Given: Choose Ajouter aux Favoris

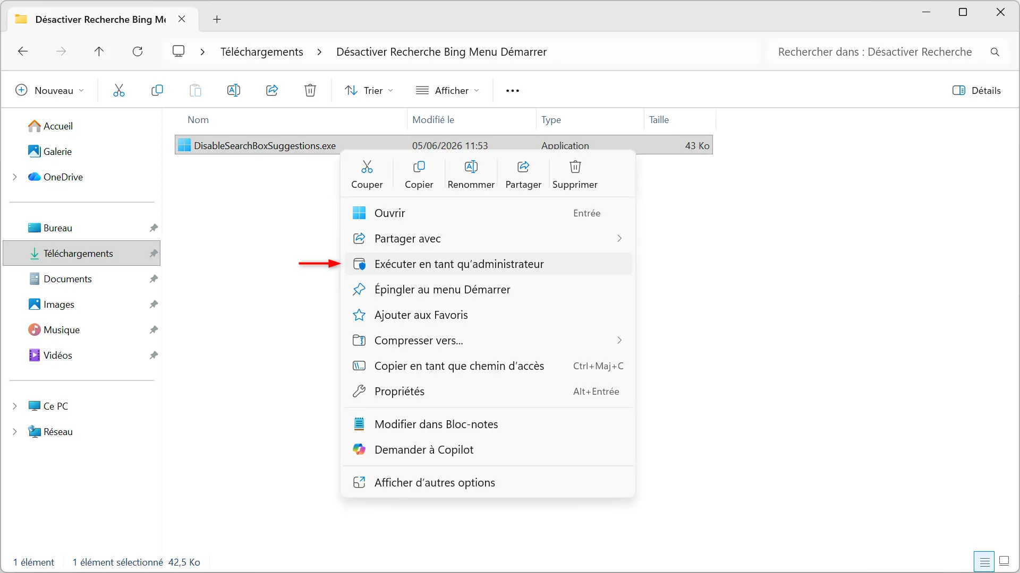Looking at the screenshot, I should tap(488, 315).
